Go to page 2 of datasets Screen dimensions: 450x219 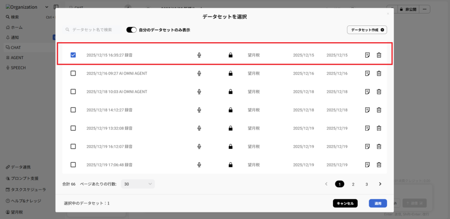(353, 184)
